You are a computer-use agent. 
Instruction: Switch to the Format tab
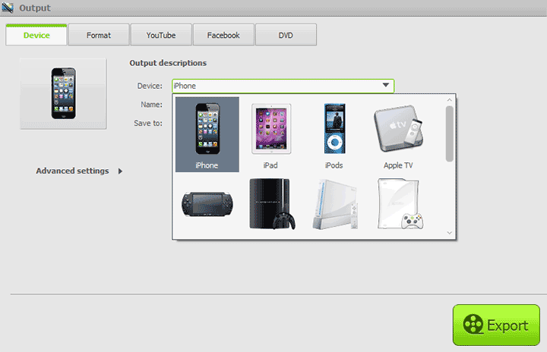99,35
